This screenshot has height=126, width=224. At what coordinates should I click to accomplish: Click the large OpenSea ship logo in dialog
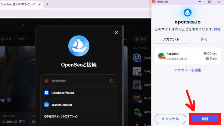click(x=79, y=46)
